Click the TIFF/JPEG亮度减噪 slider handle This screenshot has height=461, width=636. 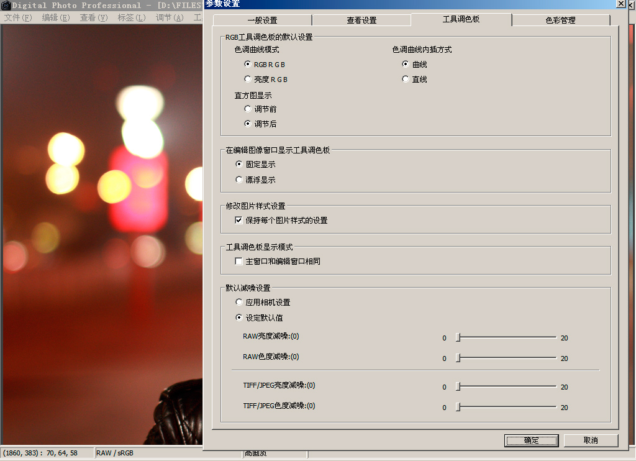458,386
